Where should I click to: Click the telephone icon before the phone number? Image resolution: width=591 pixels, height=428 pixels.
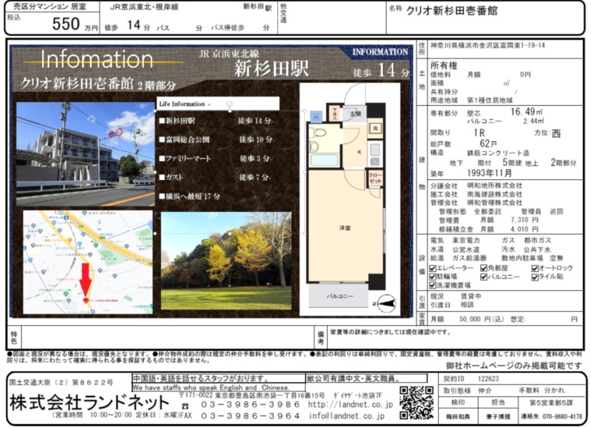[x=185, y=405]
